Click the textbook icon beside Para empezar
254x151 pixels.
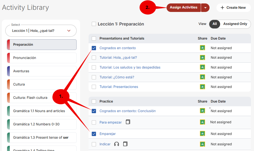pos(128,122)
